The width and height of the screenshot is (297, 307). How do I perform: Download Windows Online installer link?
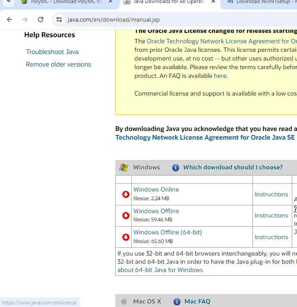[156, 189]
